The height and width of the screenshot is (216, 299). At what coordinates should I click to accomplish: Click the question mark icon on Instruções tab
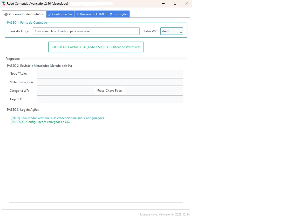tap(111, 14)
